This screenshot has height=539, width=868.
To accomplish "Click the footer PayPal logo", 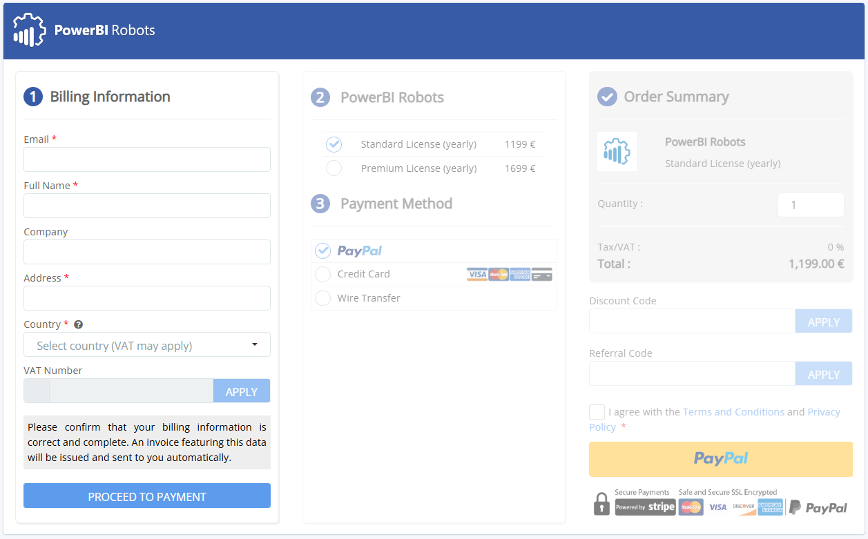I will click(x=818, y=507).
